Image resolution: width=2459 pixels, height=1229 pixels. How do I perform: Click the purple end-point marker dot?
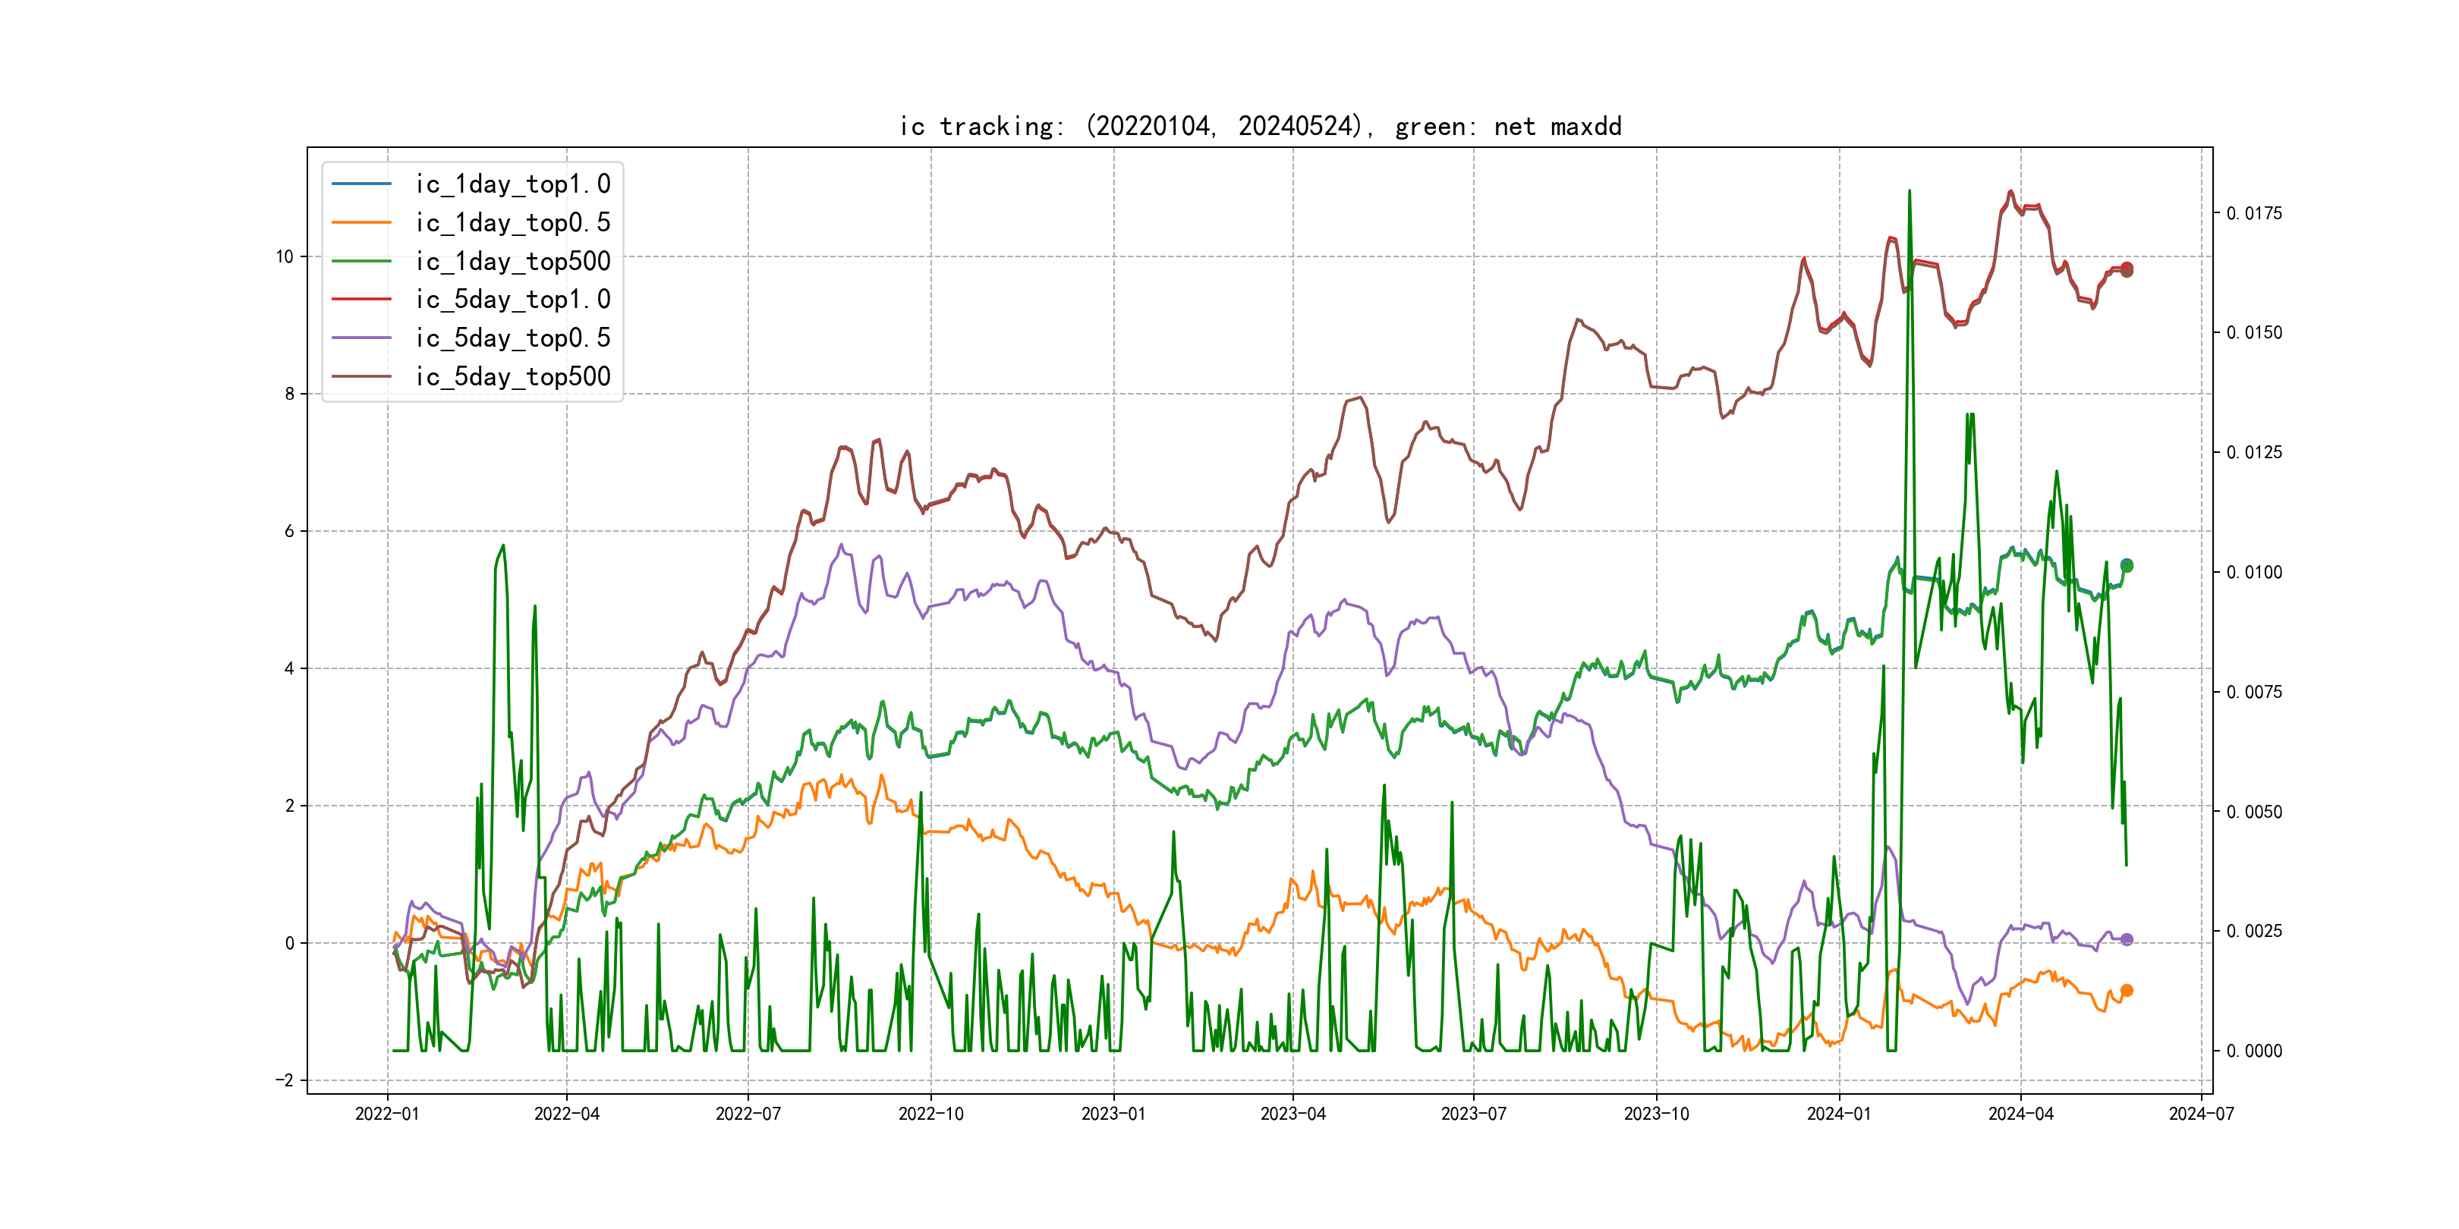click(2127, 939)
